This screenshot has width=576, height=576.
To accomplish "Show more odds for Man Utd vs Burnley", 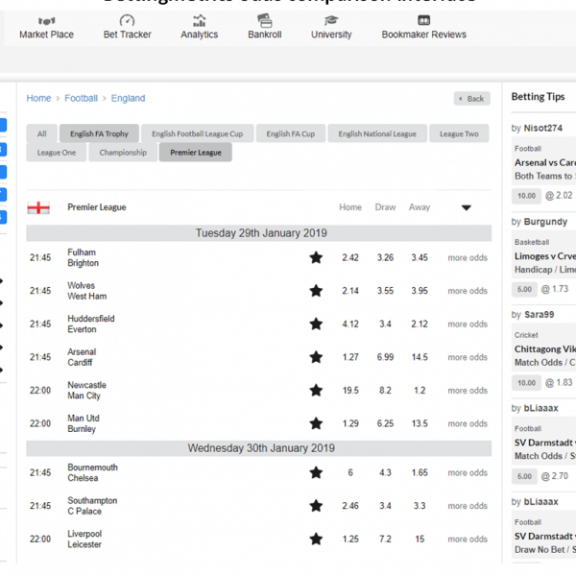I will [468, 424].
